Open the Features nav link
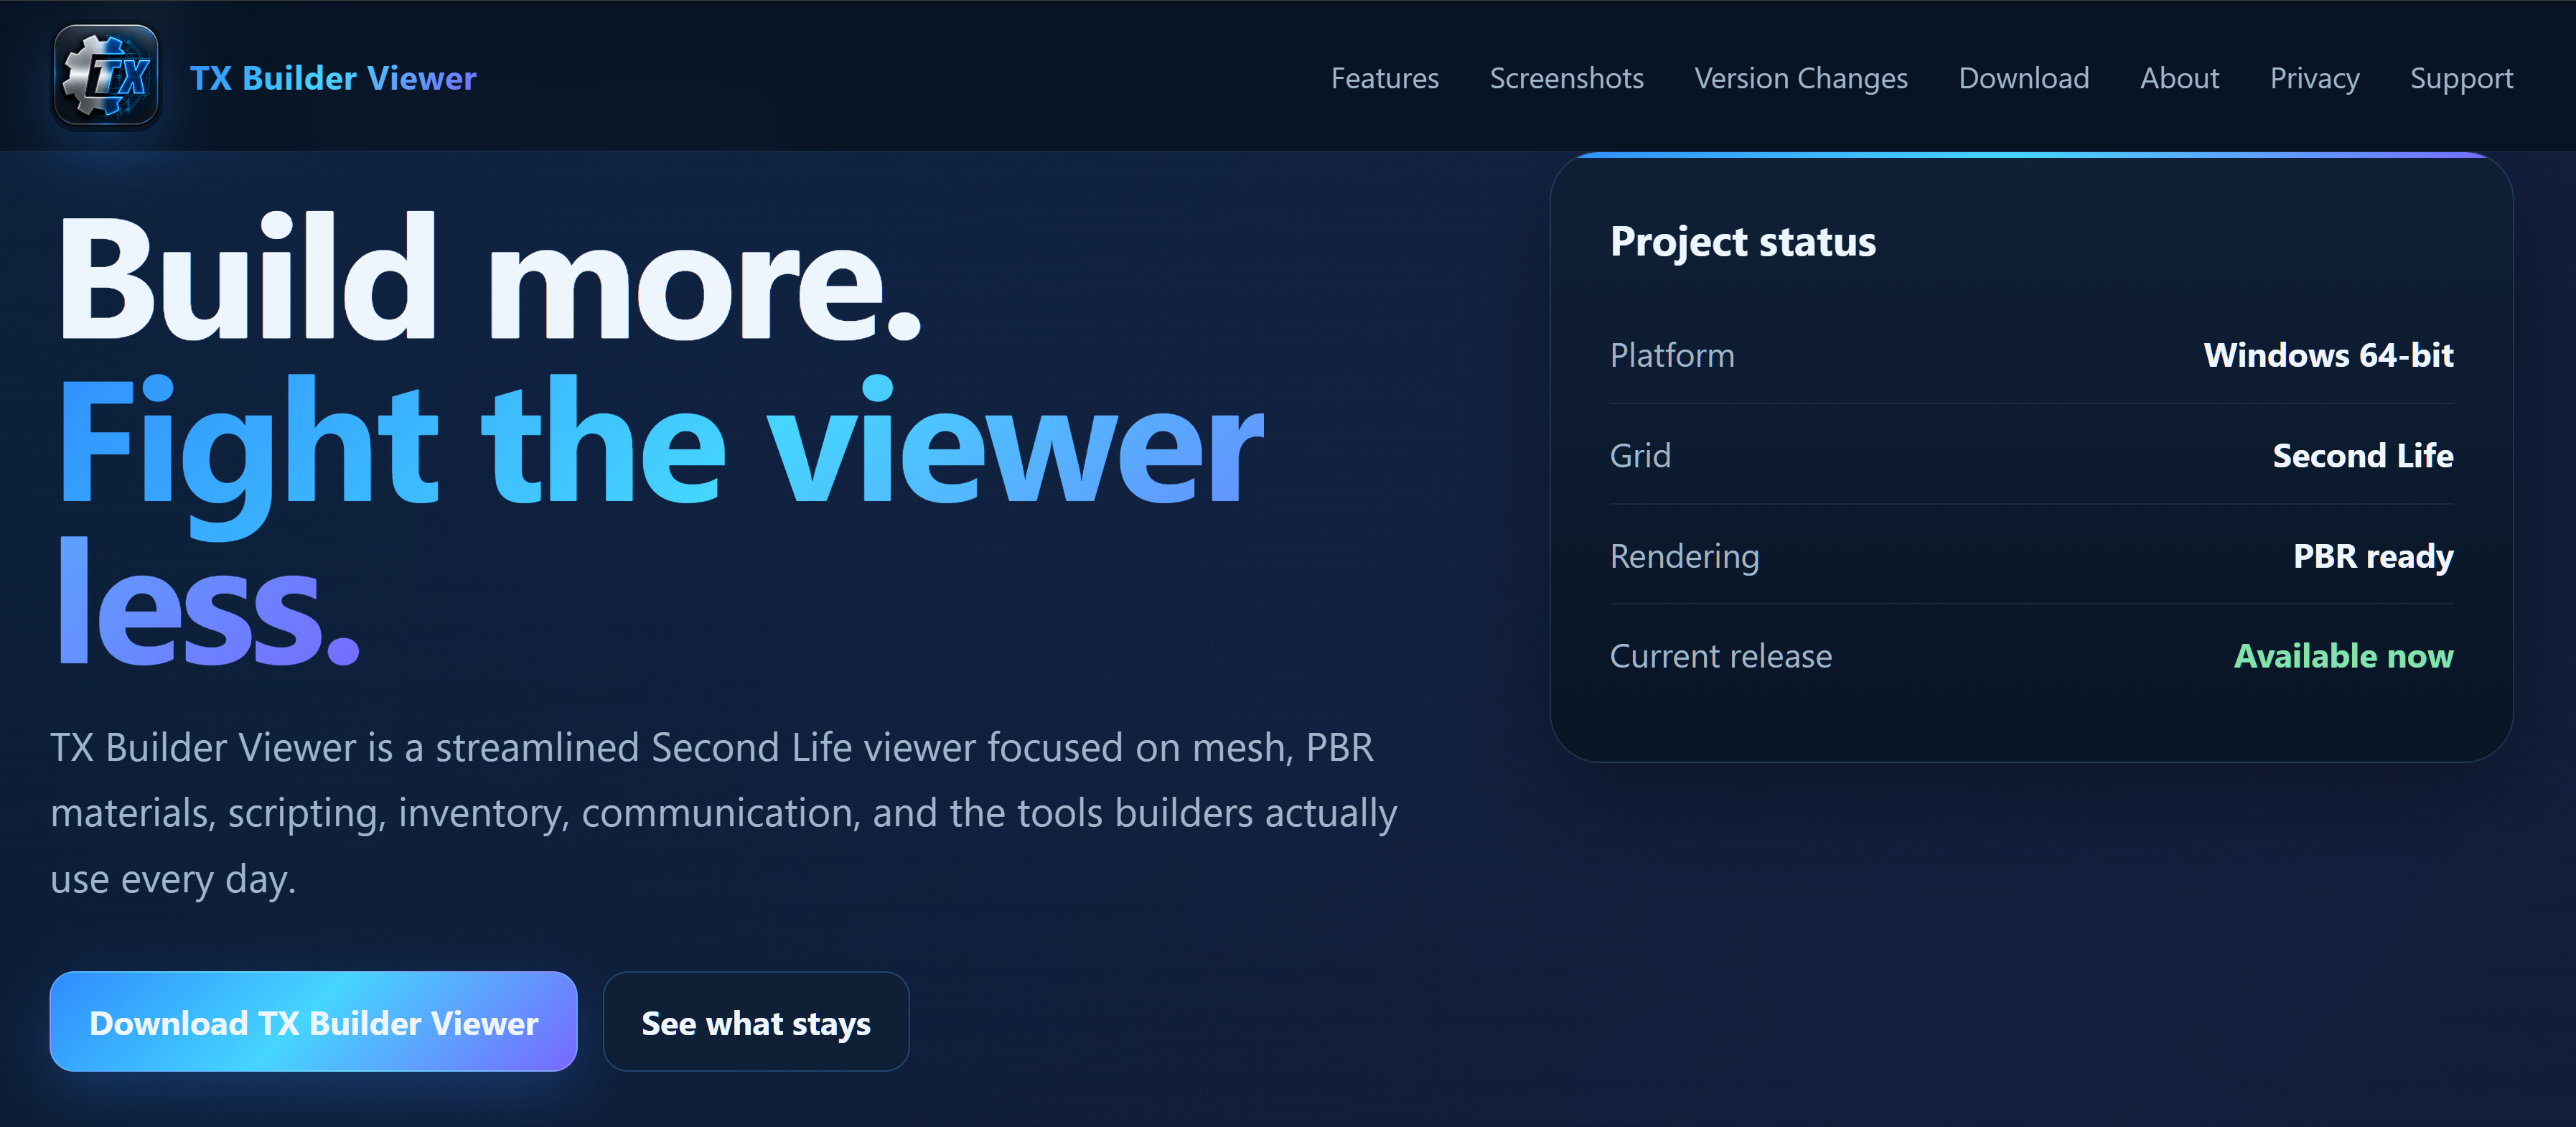 [1384, 78]
